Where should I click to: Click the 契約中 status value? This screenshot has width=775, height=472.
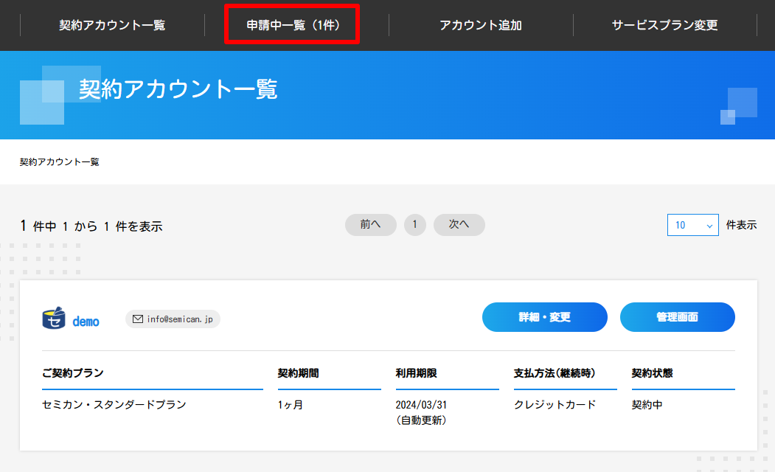(x=647, y=405)
